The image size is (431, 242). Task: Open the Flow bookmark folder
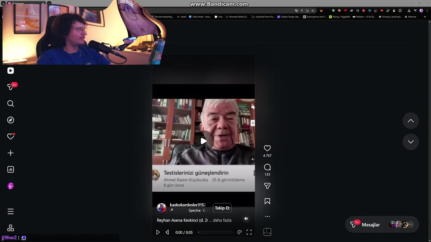click(x=219, y=17)
